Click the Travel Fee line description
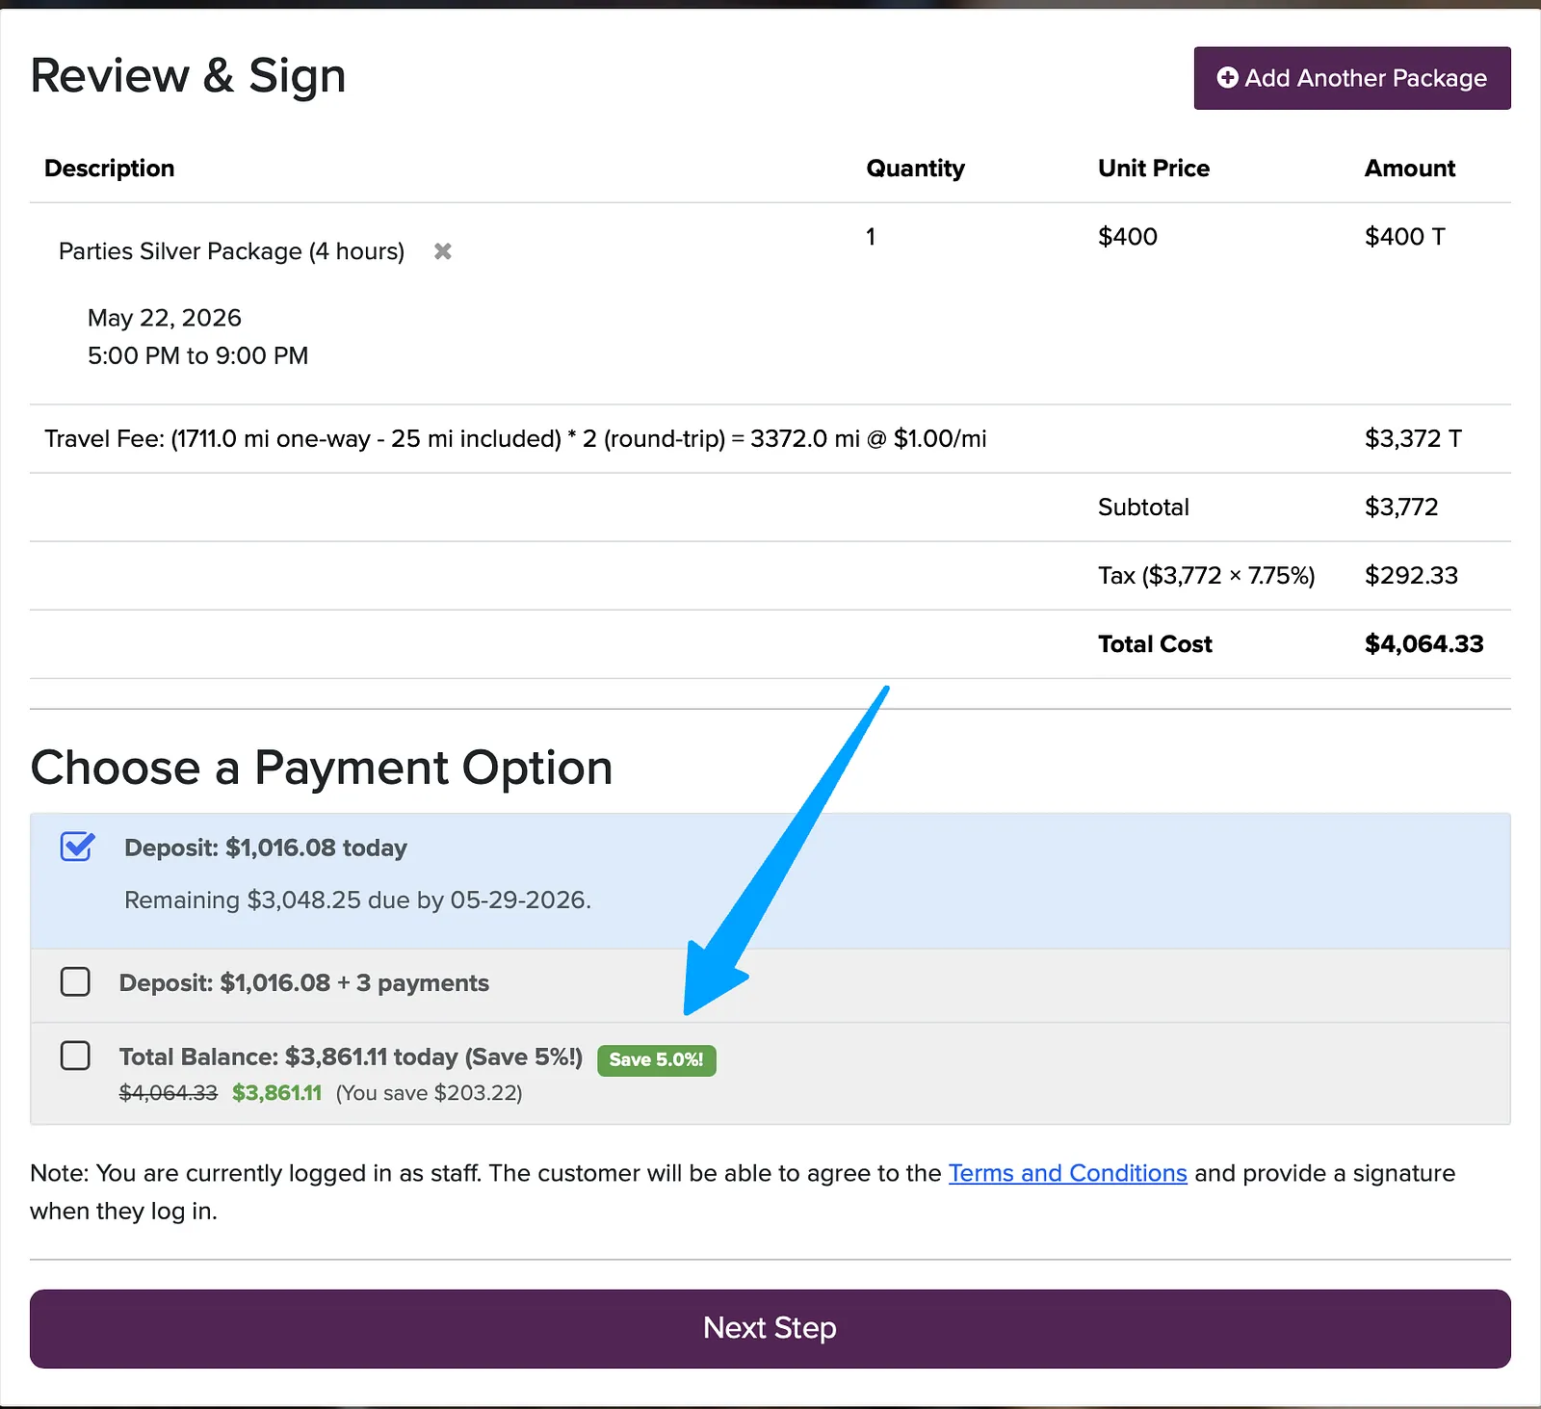 (515, 439)
